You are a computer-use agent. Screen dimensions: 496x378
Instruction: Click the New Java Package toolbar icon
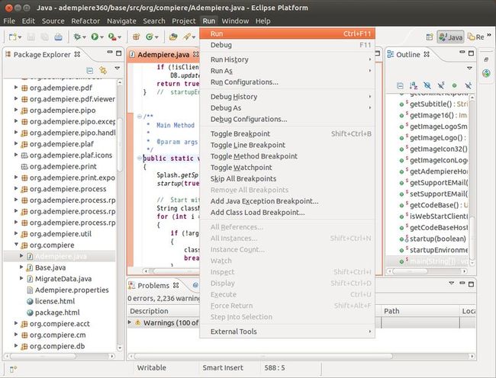point(137,37)
